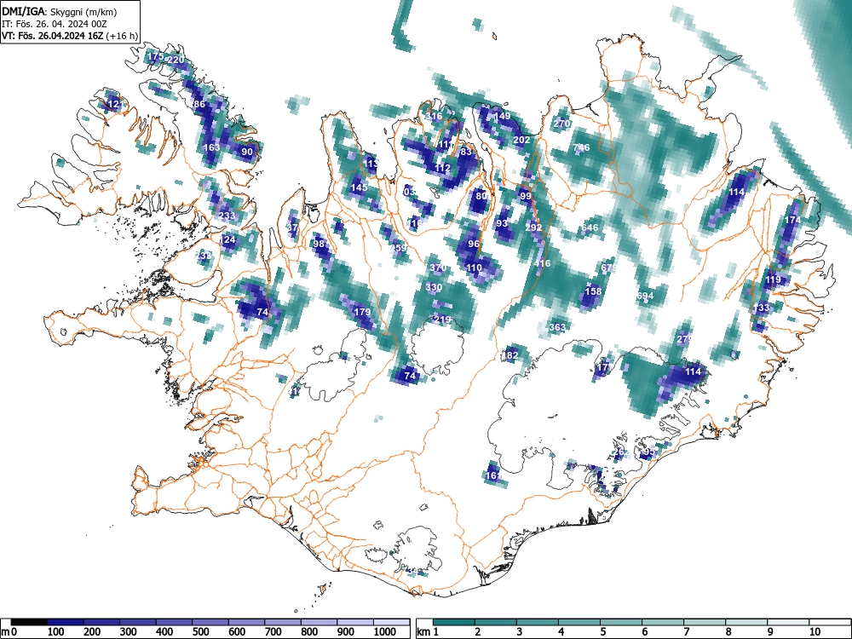Image resolution: width=852 pixels, height=639 pixels.
Task: Click the visibility value '119' on map
Action: 773,279
